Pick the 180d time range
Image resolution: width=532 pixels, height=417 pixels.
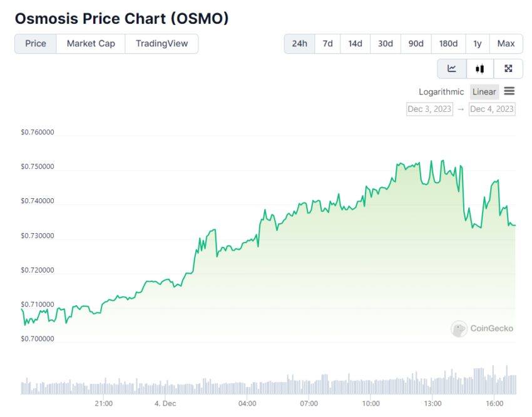coord(448,44)
